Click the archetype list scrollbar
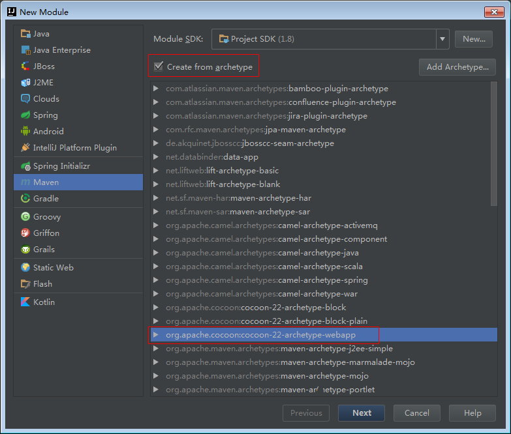Screen dimensions: 511x434 493,143
